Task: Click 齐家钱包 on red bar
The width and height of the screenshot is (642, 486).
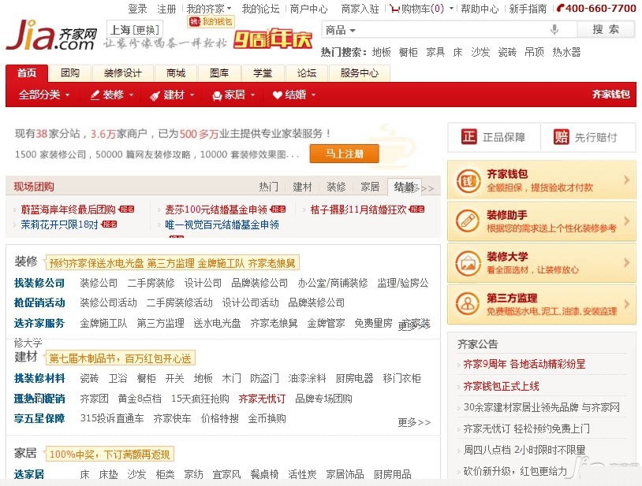Action: [611, 95]
